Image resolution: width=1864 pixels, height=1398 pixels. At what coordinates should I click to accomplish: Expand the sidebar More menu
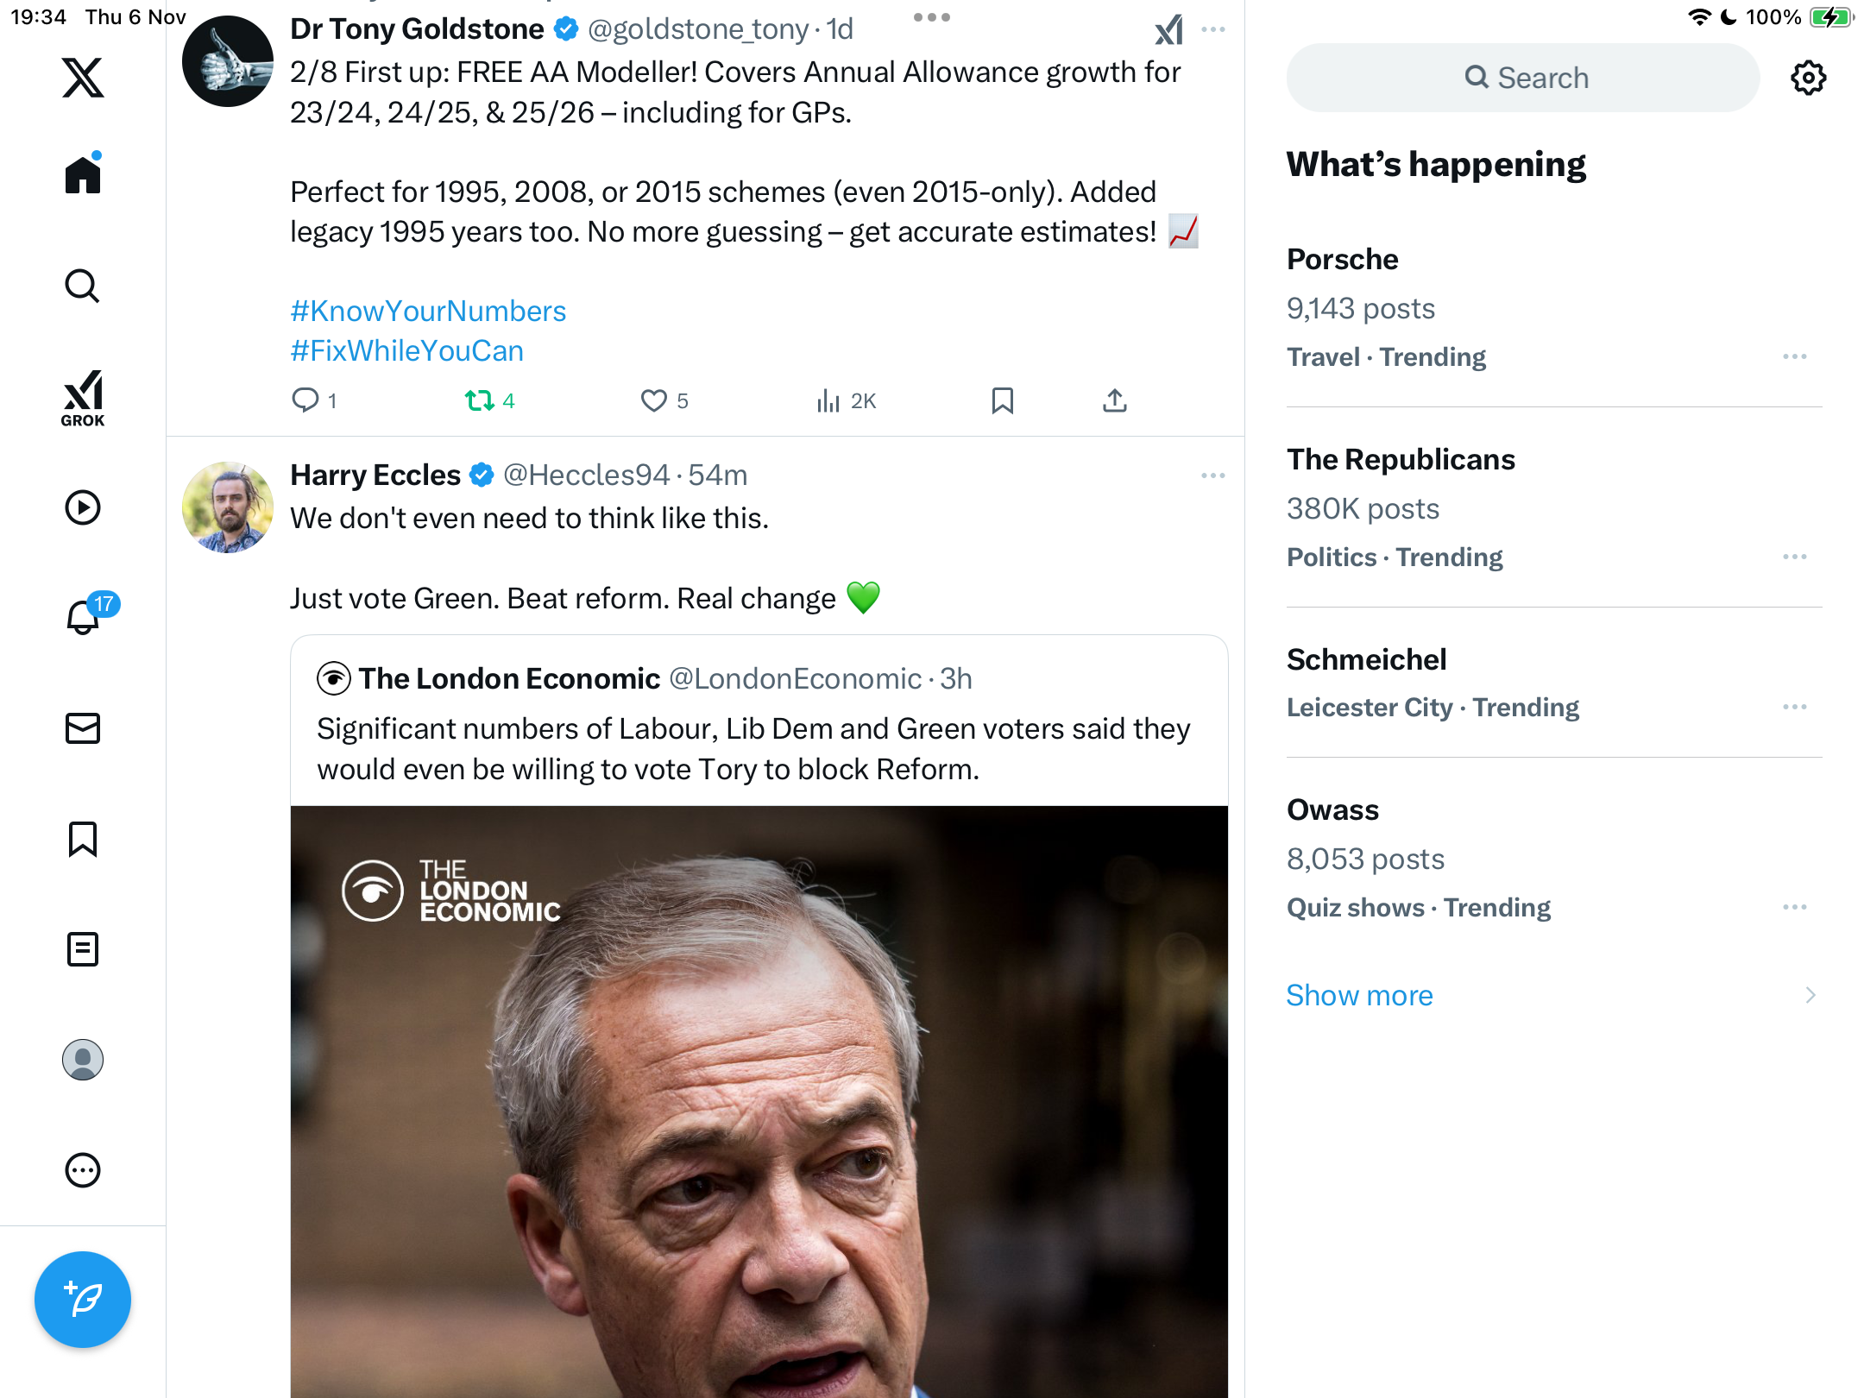83,1170
